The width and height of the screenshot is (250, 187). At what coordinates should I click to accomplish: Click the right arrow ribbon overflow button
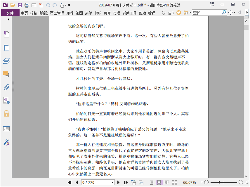(247, 13)
